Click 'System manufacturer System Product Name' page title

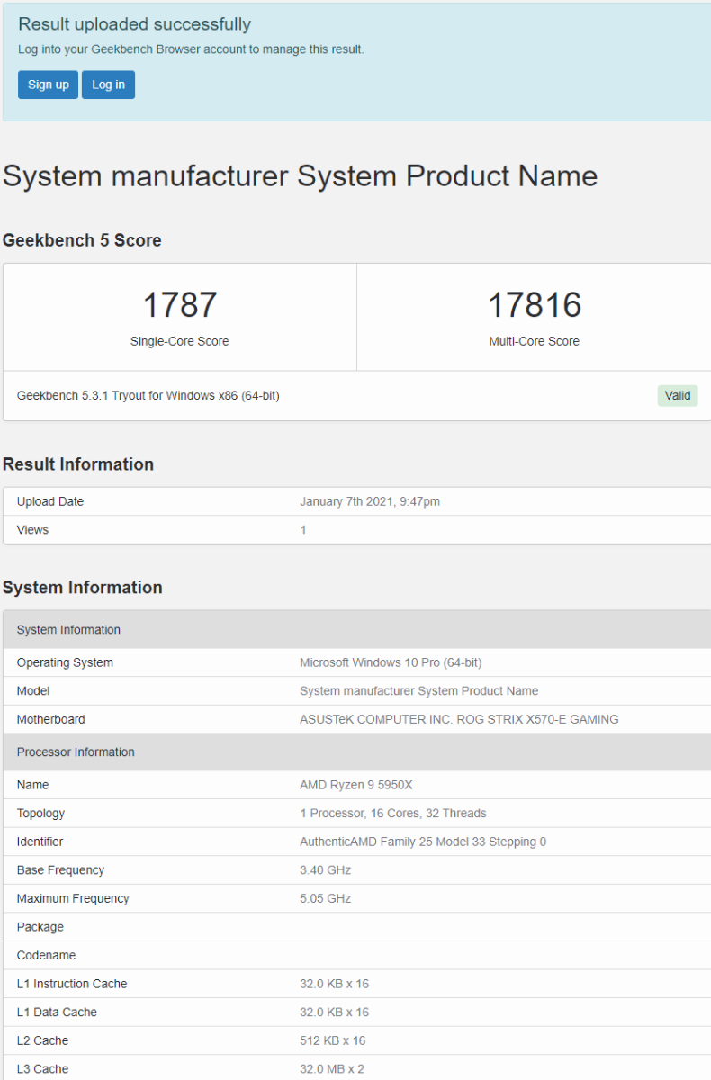(300, 175)
